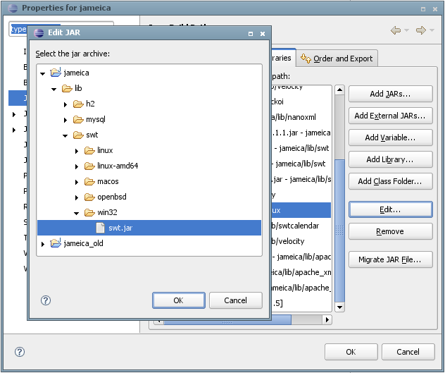
Task: Click the openbsd folder icon
Action: pos(89,197)
